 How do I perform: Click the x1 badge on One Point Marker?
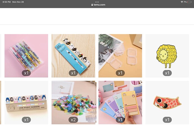[26, 120]
